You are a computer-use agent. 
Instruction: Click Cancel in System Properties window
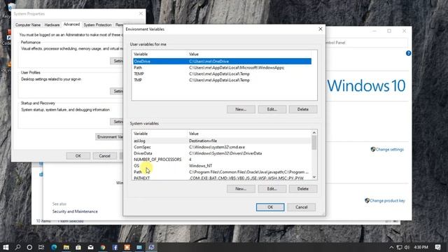pos(104,155)
